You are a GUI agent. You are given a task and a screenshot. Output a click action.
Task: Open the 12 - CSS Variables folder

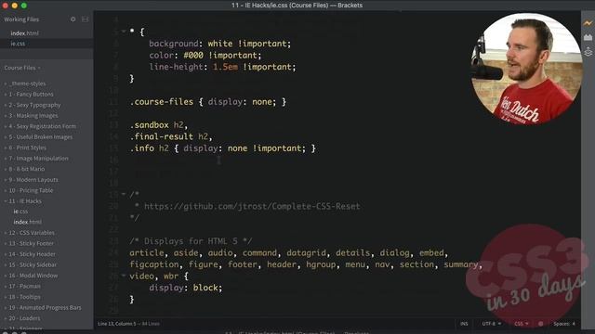tap(32, 233)
